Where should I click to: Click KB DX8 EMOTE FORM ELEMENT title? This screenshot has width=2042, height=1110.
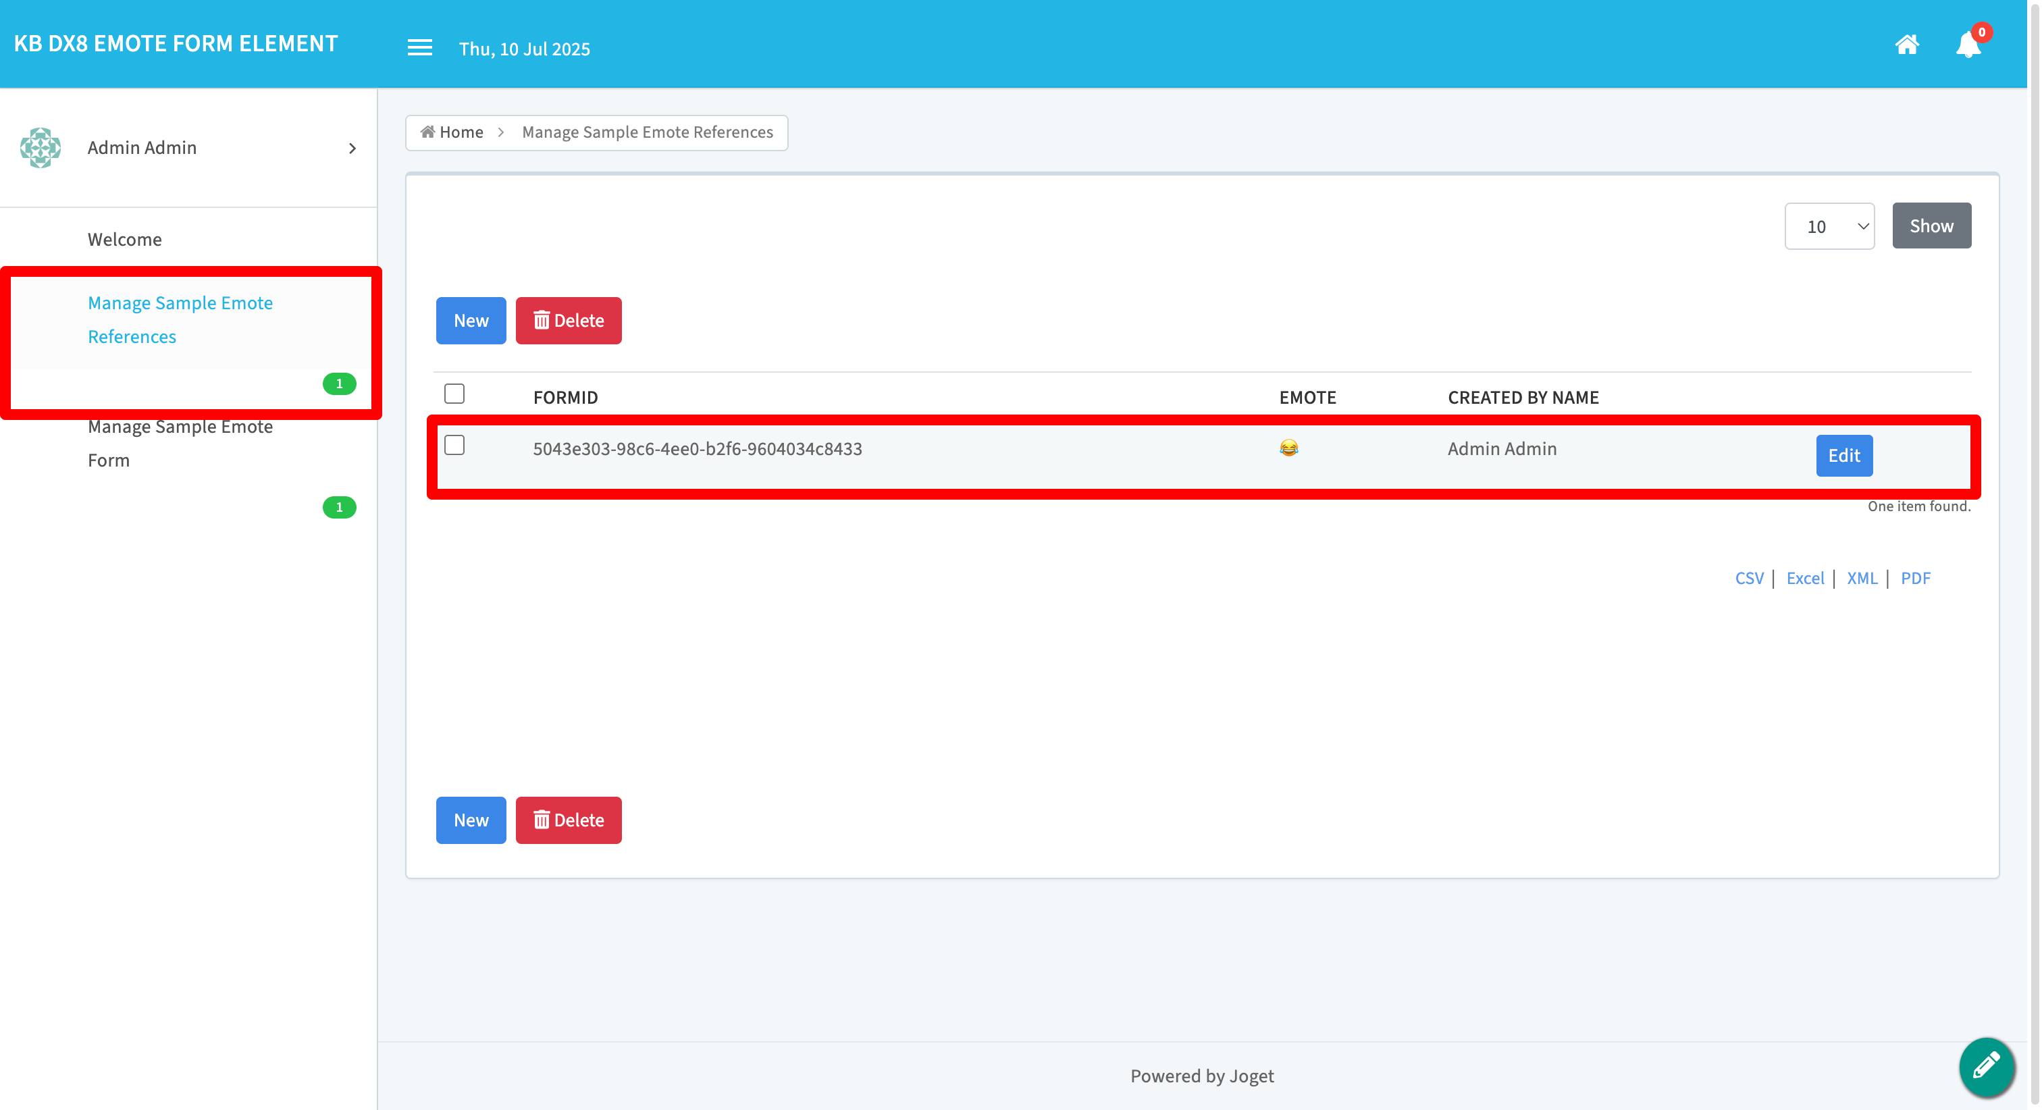click(176, 44)
